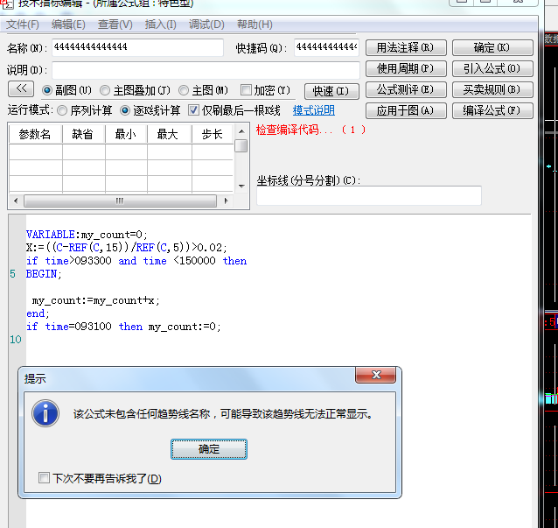The height and width of the screenshot is (528, 558).
Task: Toggle 仅刷最后一根K线 checkbox
Action: (193, 110)
